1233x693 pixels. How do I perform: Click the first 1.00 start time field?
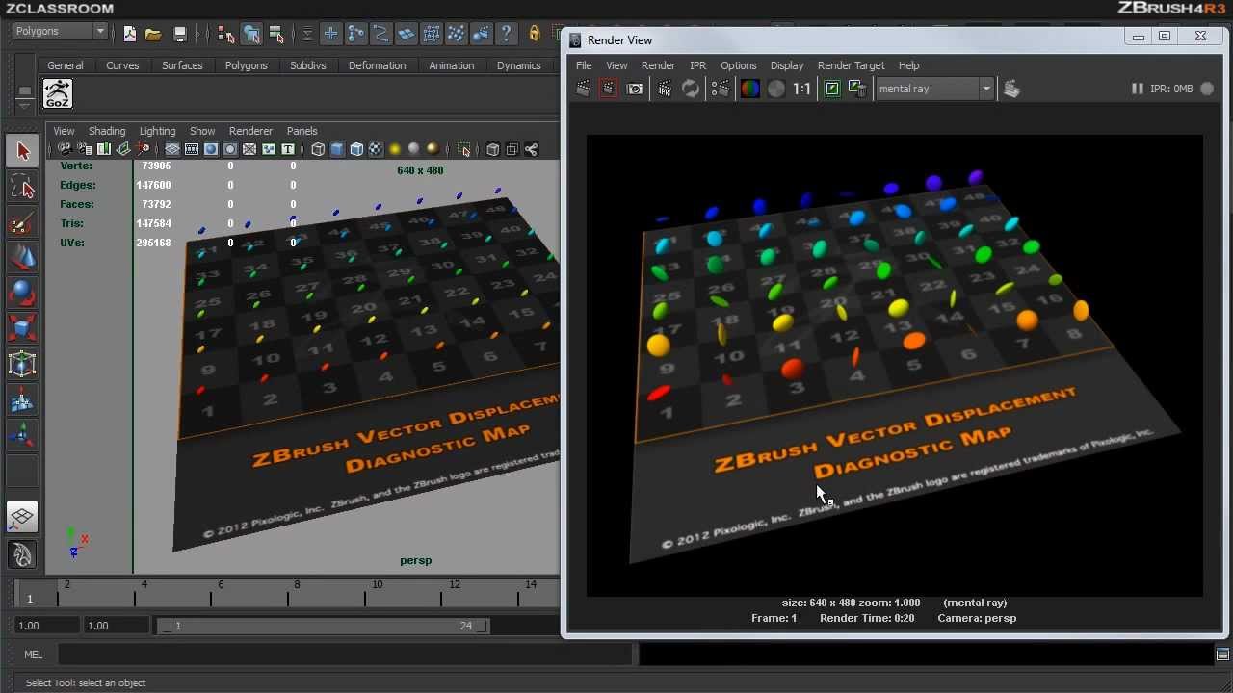click(x=46, y=626)
